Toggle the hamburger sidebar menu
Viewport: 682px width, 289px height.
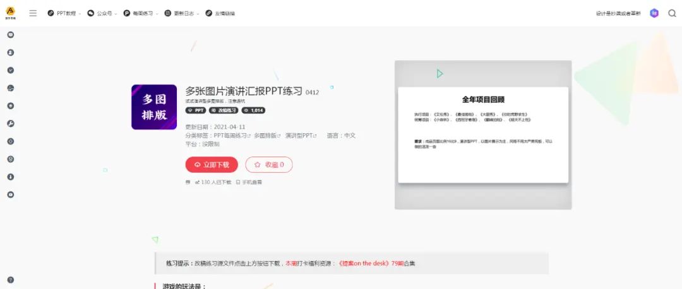point(33,13)
